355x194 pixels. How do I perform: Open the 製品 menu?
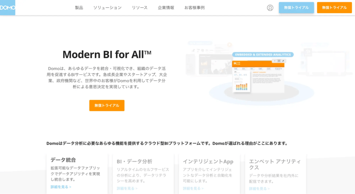tap(79, 8)
